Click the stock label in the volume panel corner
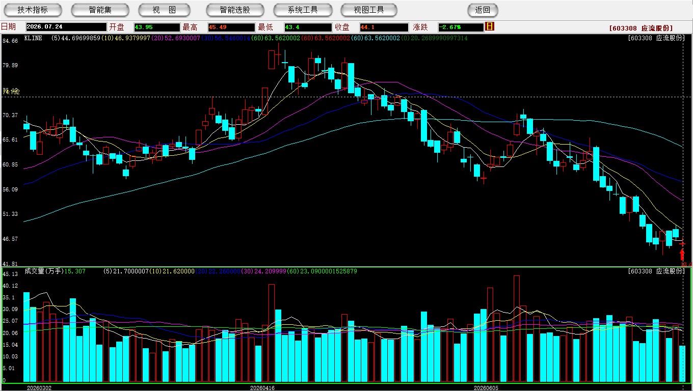The image size is (693, 391). point(657,271)
